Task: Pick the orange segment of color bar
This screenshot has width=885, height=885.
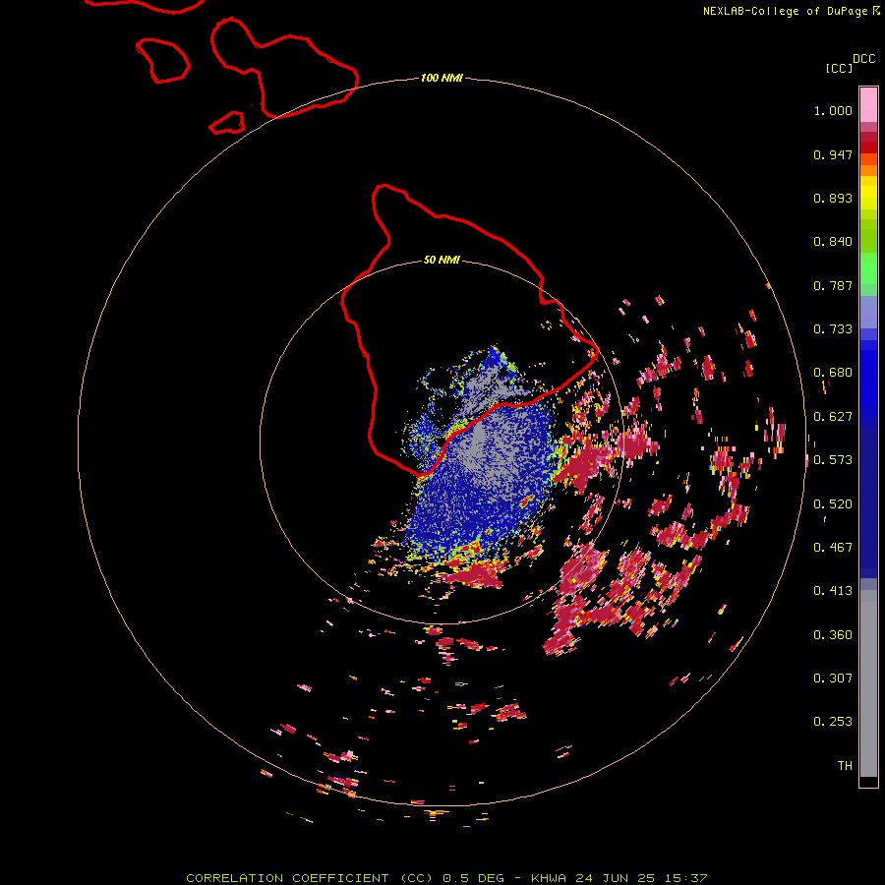Action: coord(868,170)
